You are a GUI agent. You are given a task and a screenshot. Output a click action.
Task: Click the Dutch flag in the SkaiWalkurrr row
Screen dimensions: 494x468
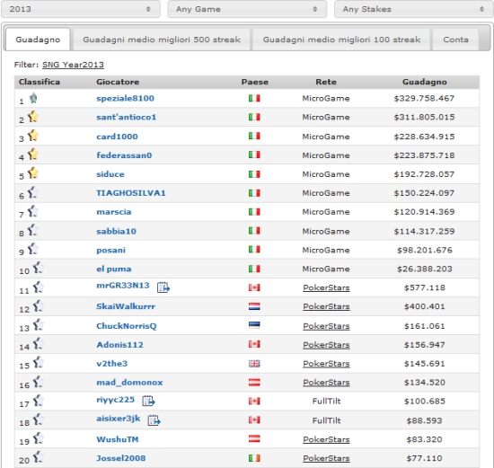tap(254, 306)
